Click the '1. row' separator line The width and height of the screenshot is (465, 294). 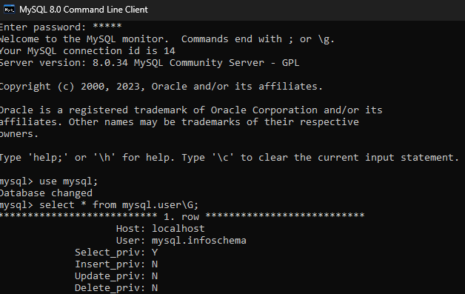click(x=182, y=216)
